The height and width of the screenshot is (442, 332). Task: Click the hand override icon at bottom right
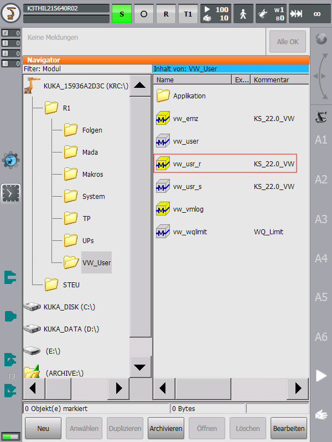[321, 415]
